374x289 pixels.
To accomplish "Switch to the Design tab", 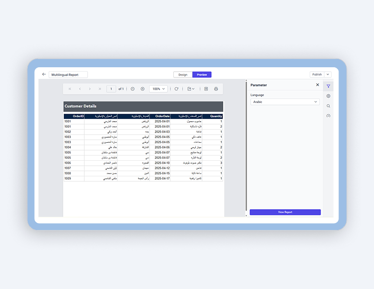I will pos(183,75).
